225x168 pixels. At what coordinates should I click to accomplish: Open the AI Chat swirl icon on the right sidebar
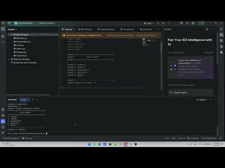pos(221,46)
